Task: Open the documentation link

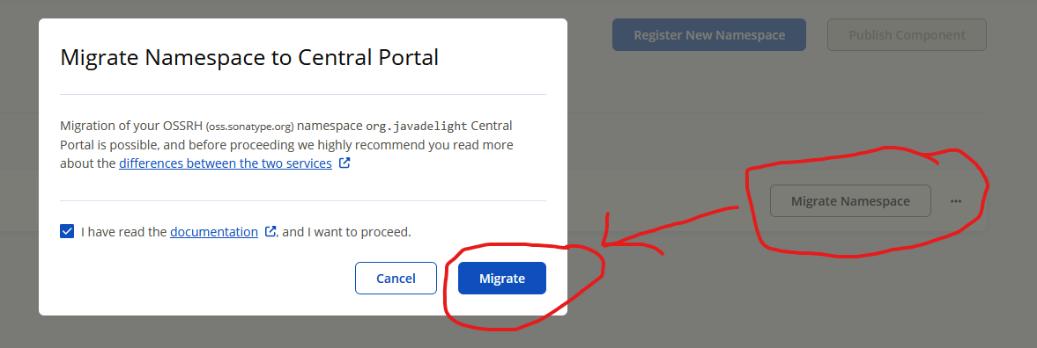Action: tap(214, 231)
